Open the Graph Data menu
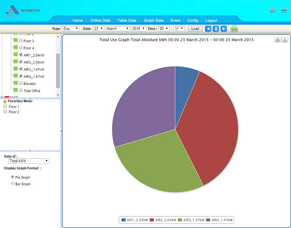The height and width of the screenshot is (228, 291). coord(154,20)
